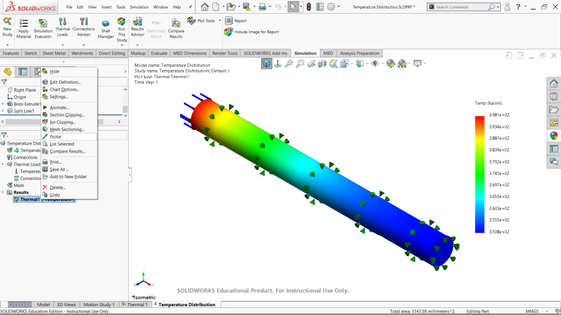Open Appearances in the task pane

[x=554, y=136]
